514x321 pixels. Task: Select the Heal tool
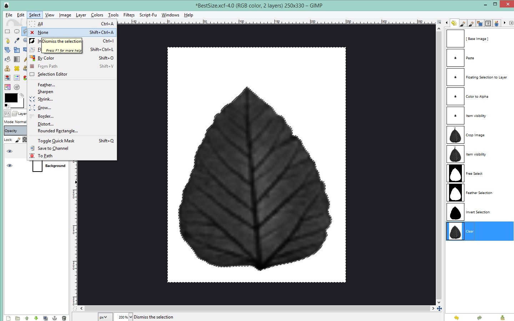[x=16, y=68]
